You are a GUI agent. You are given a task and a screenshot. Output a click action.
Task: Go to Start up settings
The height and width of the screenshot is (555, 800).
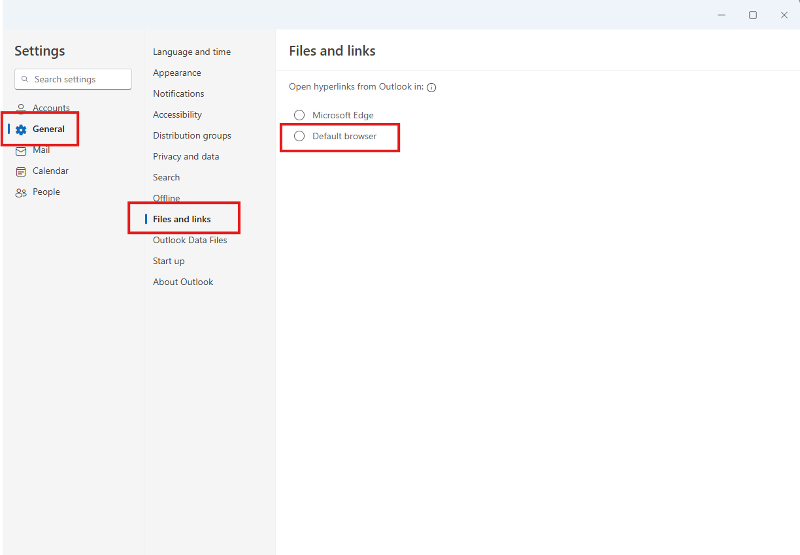coord(169,261)
